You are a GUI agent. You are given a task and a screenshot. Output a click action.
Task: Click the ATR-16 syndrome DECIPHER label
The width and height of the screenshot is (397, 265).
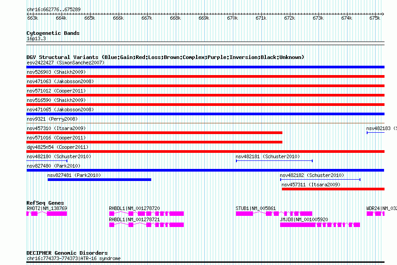coord(74,258)
